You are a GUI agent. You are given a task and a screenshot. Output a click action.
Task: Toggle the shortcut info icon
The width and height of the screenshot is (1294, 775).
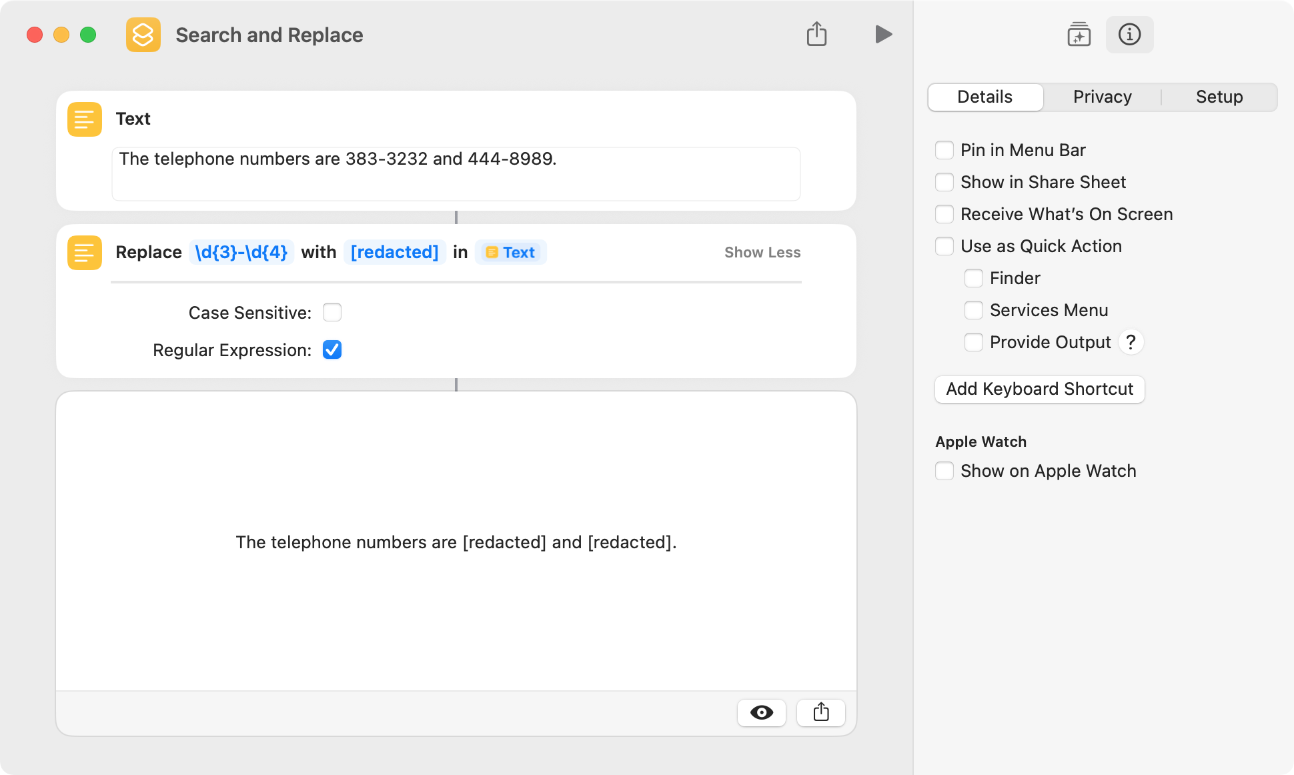click(1129, 35)
